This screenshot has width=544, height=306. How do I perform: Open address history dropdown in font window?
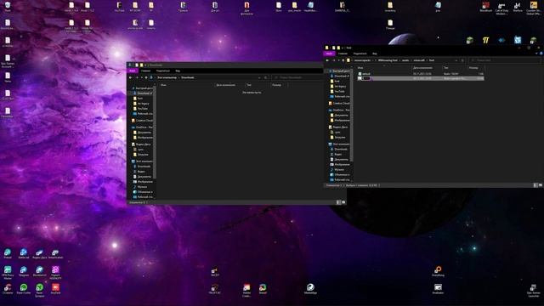456,60
